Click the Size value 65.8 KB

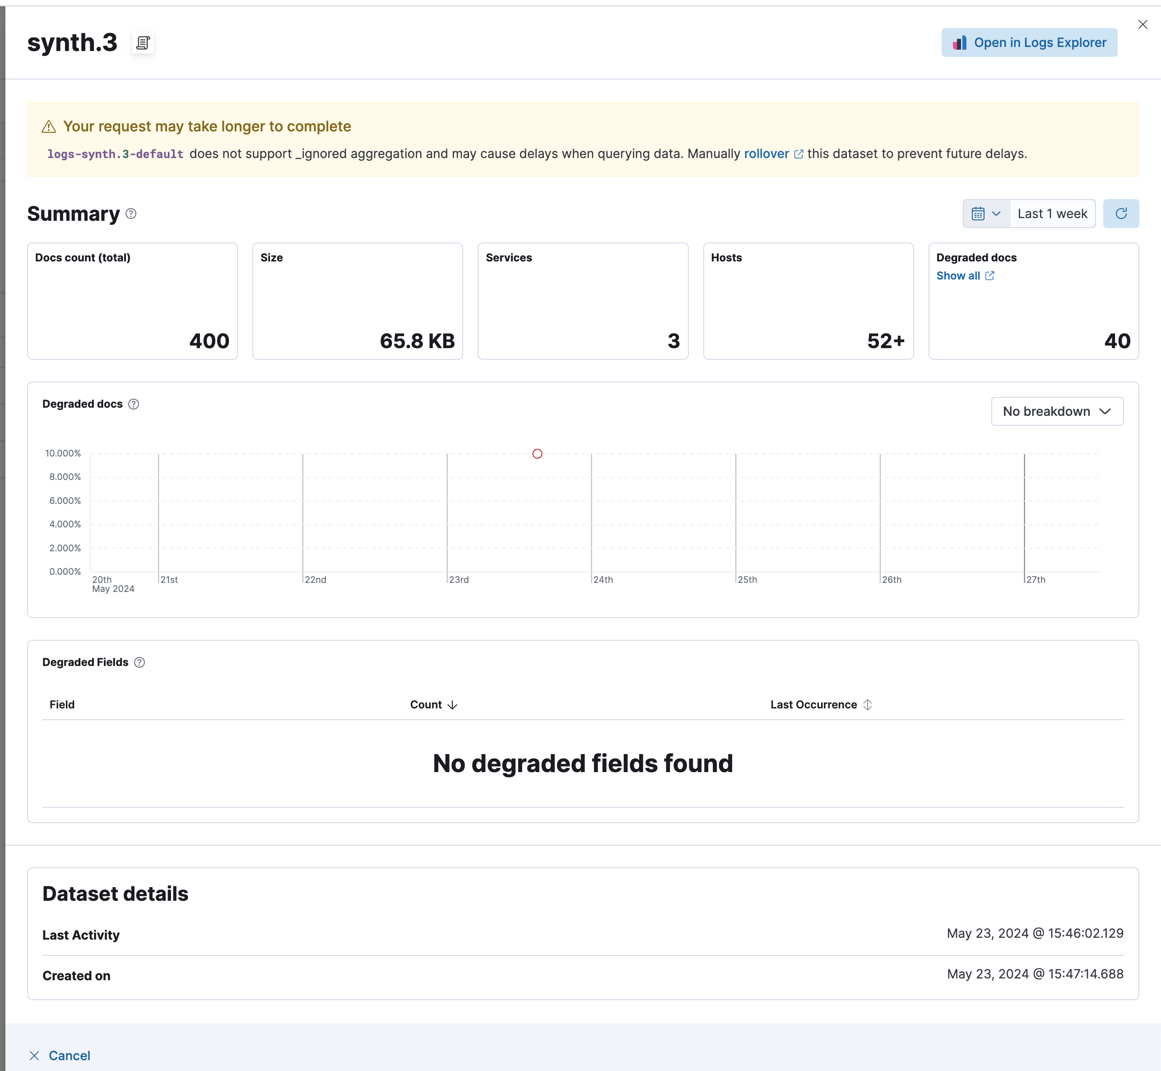[x=417, y=341]
